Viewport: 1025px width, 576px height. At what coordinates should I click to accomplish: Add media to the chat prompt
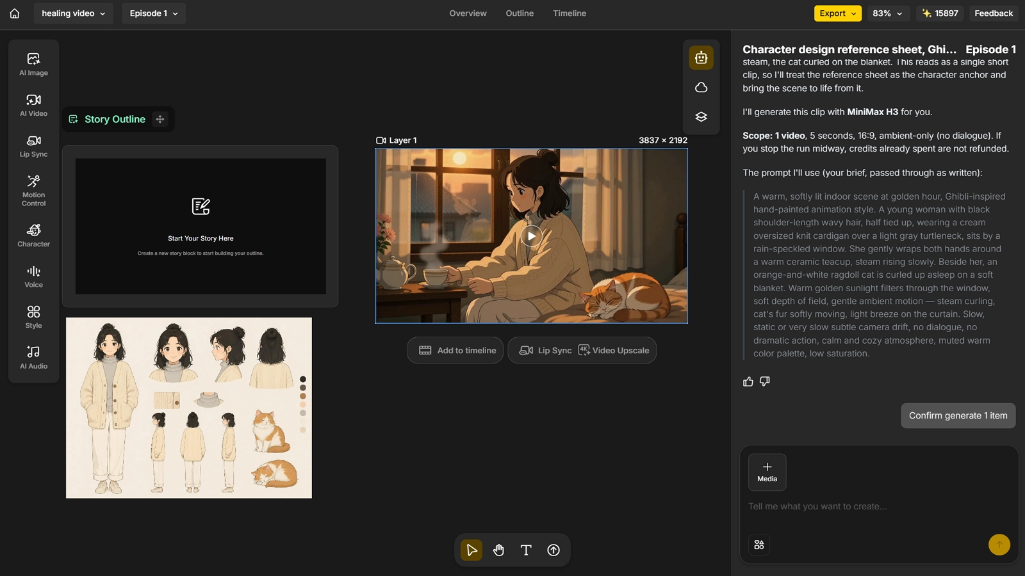[767, 472]
